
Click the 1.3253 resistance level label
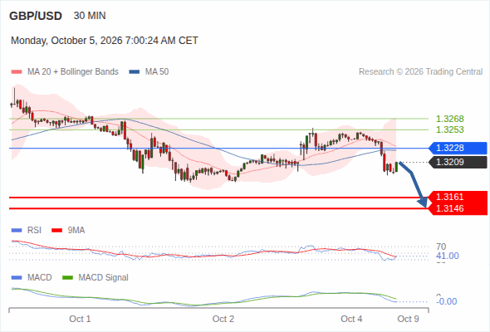(x=449, y=129)
